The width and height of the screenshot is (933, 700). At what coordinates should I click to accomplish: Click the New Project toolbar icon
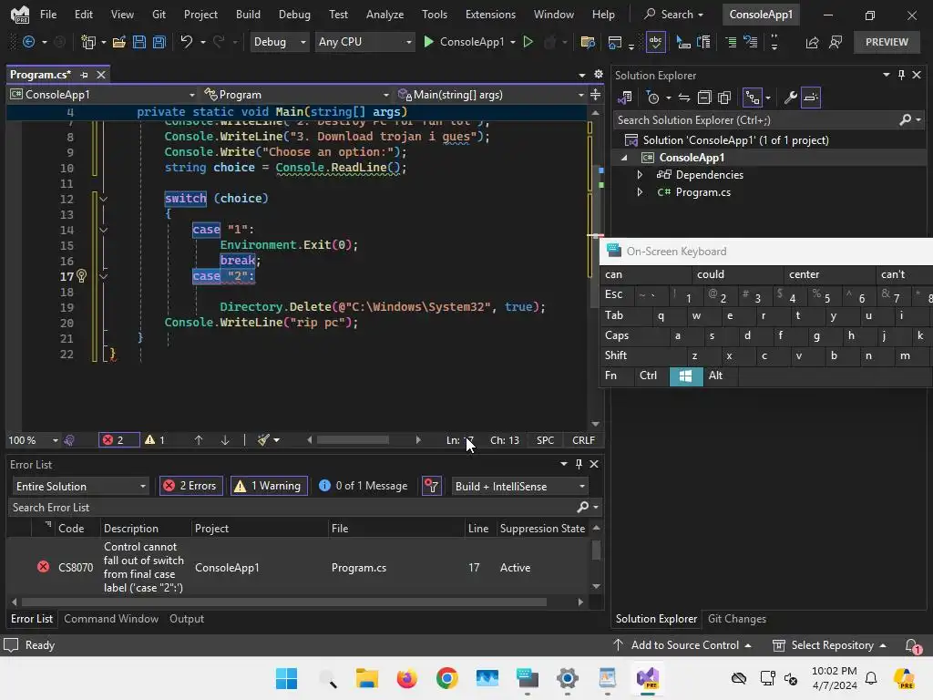click(88, 42)
